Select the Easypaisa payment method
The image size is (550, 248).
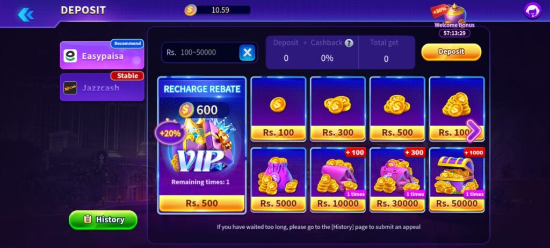click(102, 55)
